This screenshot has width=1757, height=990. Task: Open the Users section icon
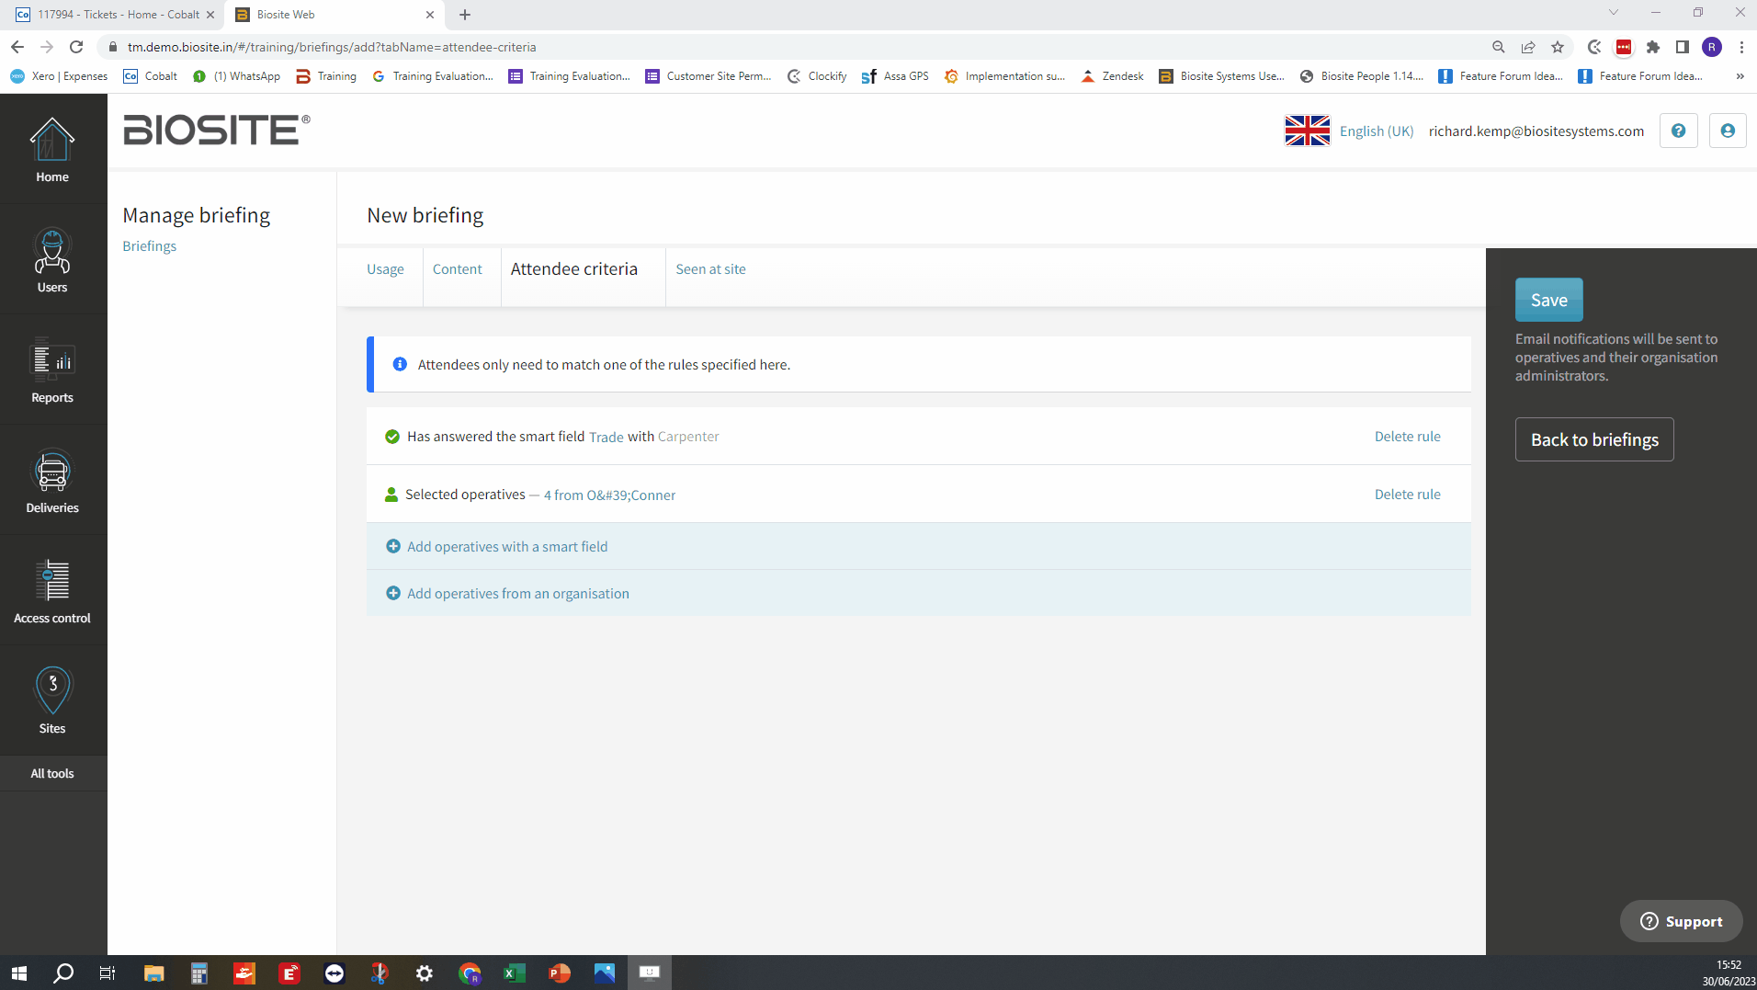pyautogui.click(x=52, y=251)
